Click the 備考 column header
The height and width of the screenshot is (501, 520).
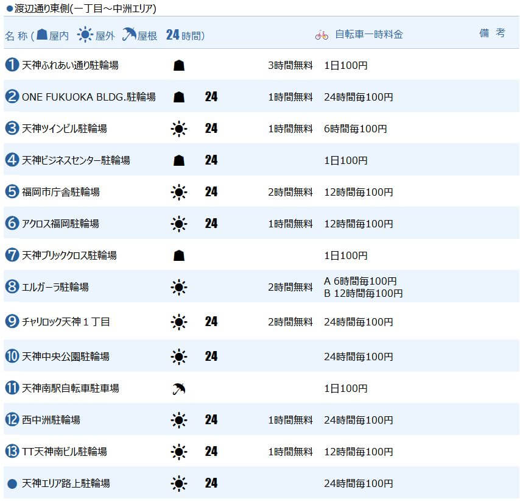[492, 33]
